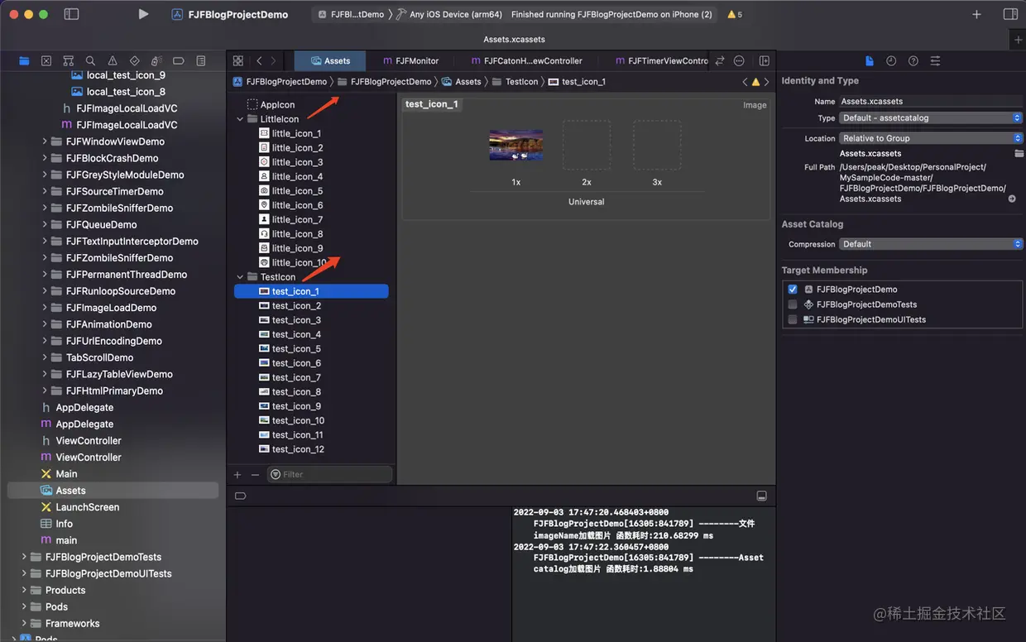This screenshot has width=1026, height=642.
Task: Open the Source Control navigator
Action: [x=46, y=60]
